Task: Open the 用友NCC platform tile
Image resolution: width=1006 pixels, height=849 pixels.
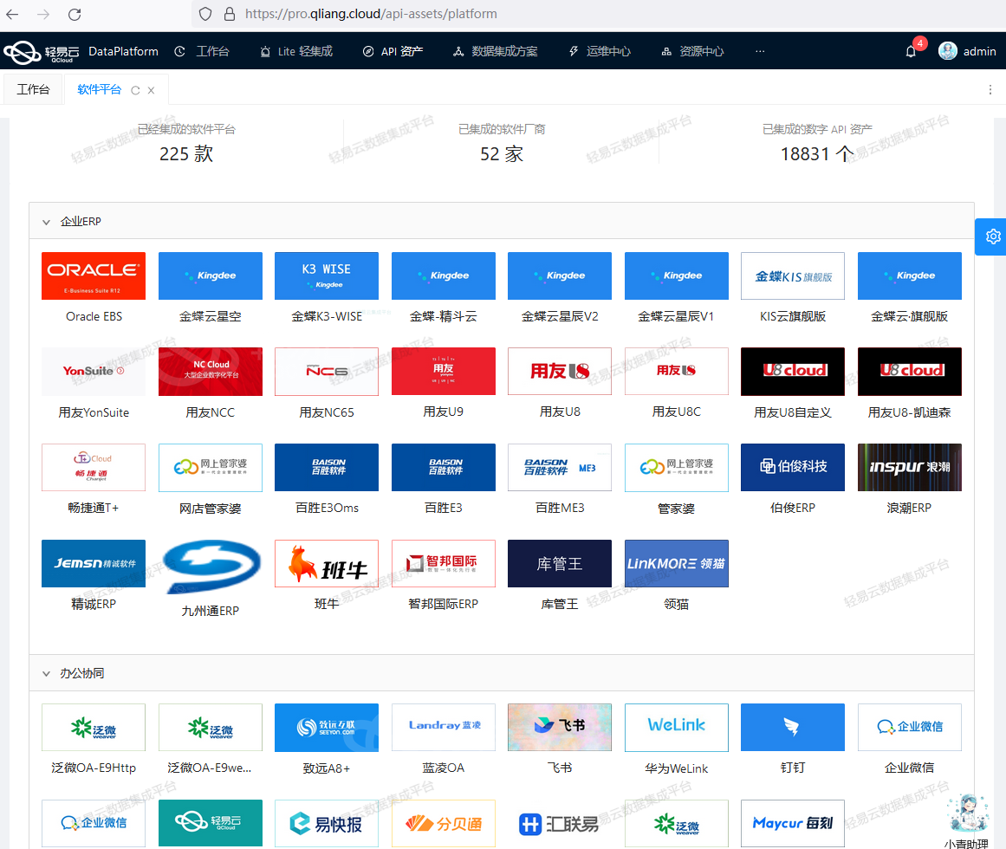Action: pos(211,372)
